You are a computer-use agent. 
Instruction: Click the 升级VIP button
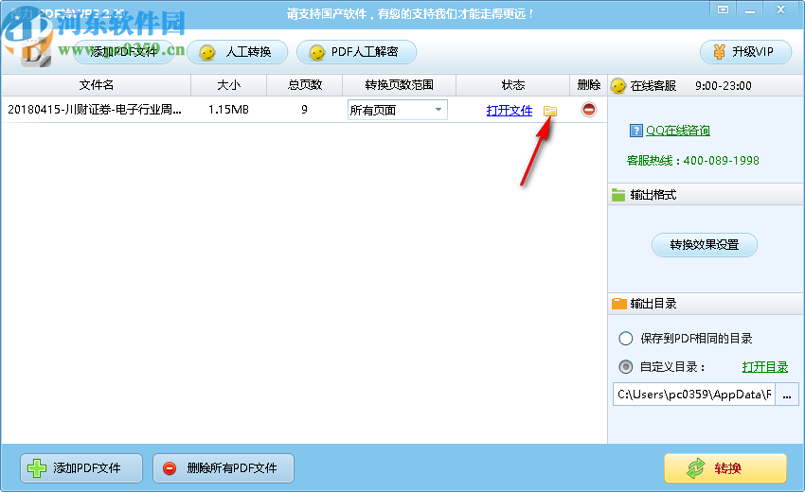pos(745,52)
